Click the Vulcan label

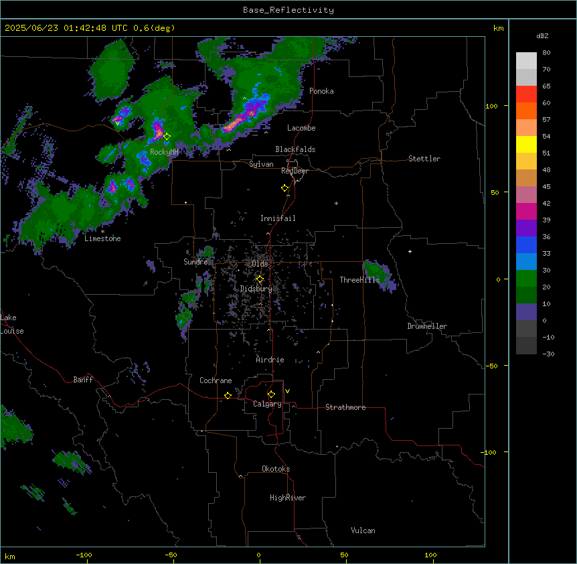click(x=363, y=531)
